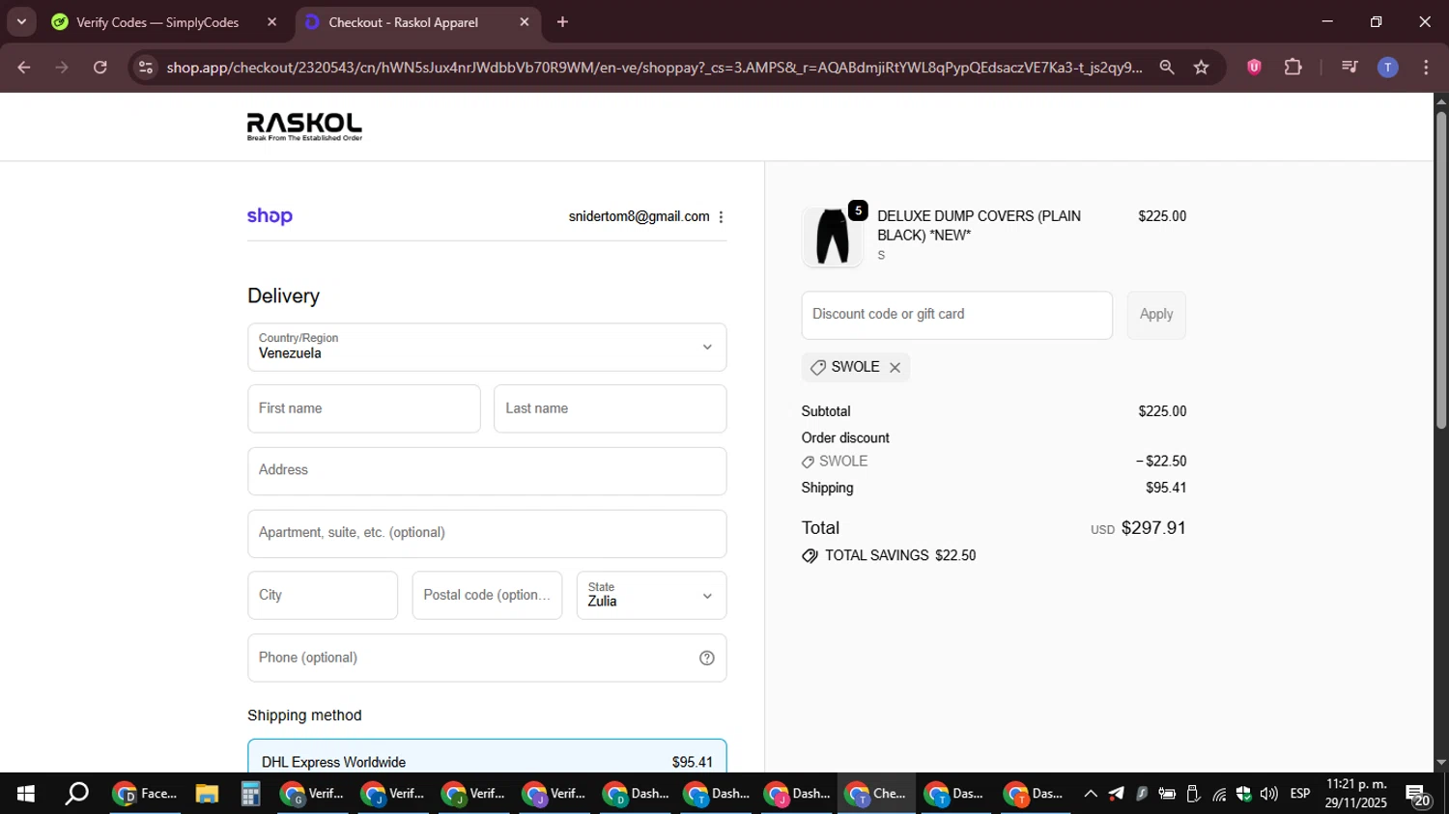Viewport: 1449px width, 814px height.
Task: Click the product thumbnail of black pants
Action: [832, 237]
